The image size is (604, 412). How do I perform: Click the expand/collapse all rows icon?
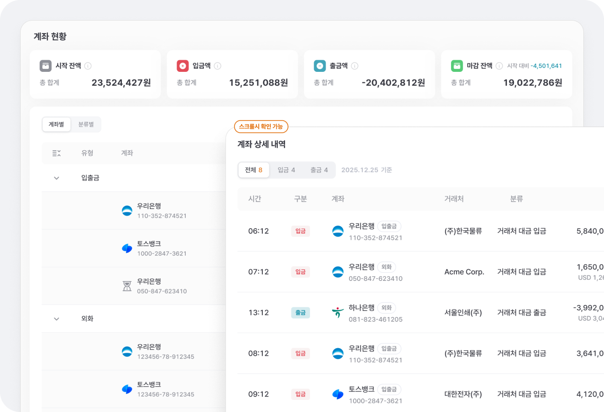[56, 153]
